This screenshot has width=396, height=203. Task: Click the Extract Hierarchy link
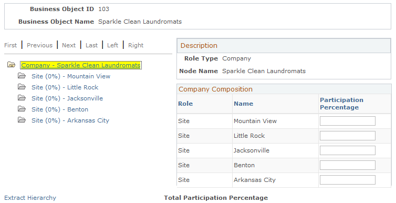30,198
